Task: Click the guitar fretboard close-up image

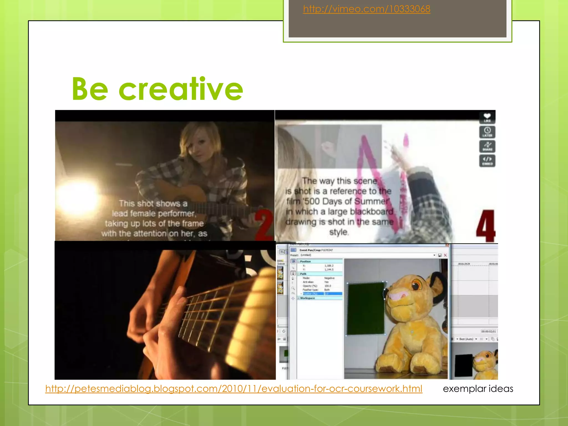Action: pyautogui.click(x=165, y=311)
